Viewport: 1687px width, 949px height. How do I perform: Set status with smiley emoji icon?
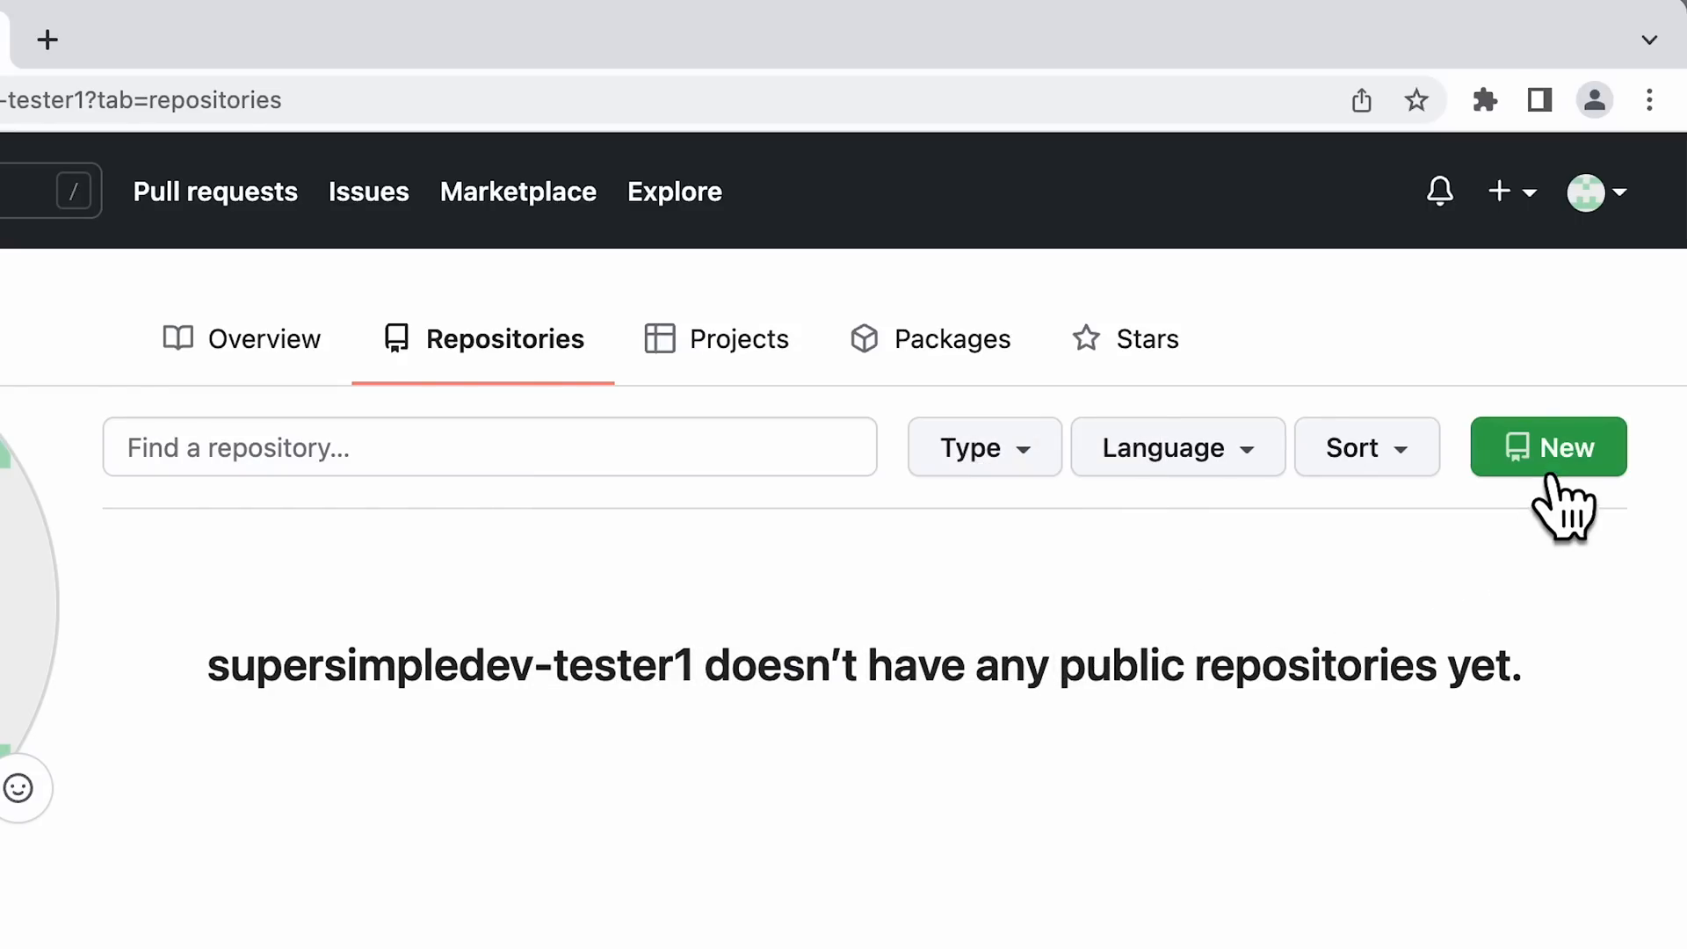18,788
